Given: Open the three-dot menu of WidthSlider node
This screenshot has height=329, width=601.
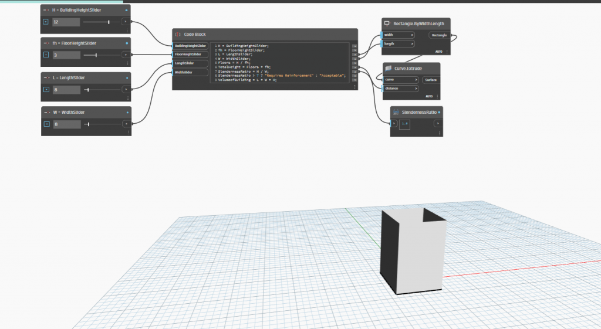Looking at the screenshot, I should coord(128,133).
